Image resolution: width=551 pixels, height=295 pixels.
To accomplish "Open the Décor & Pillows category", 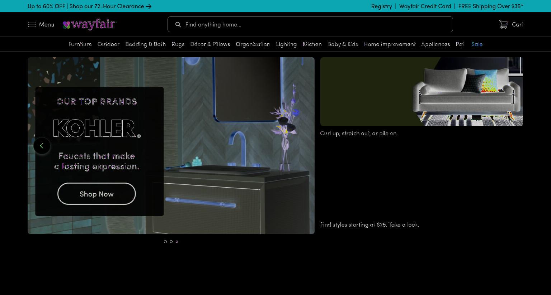I will [210, 44].
